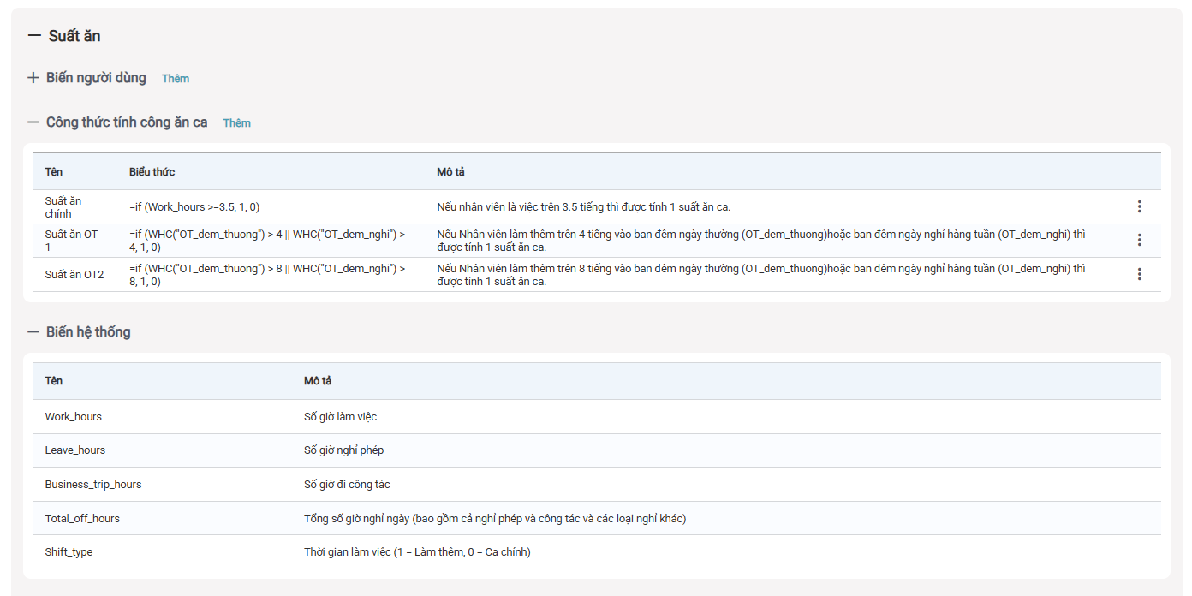The width and height of the screenshot is (1192, 596).
Task: Open the three-dot menu for Suất ăn OT 1
Action: pos(1139,240)
